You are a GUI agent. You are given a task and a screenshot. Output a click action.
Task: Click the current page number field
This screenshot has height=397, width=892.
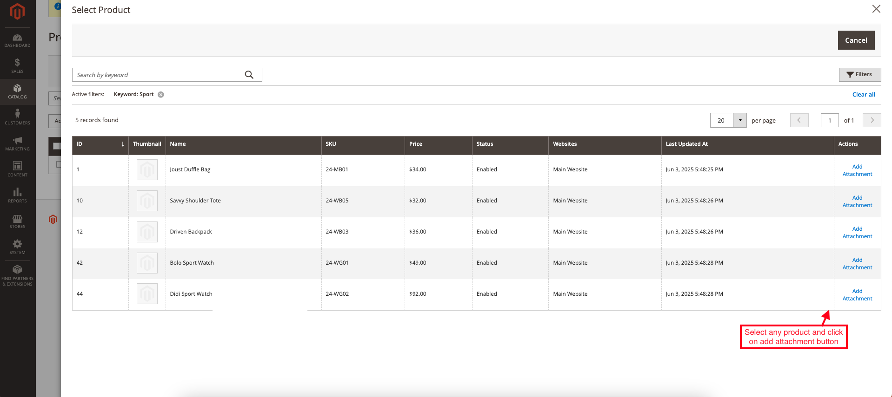tap(830, 120)
